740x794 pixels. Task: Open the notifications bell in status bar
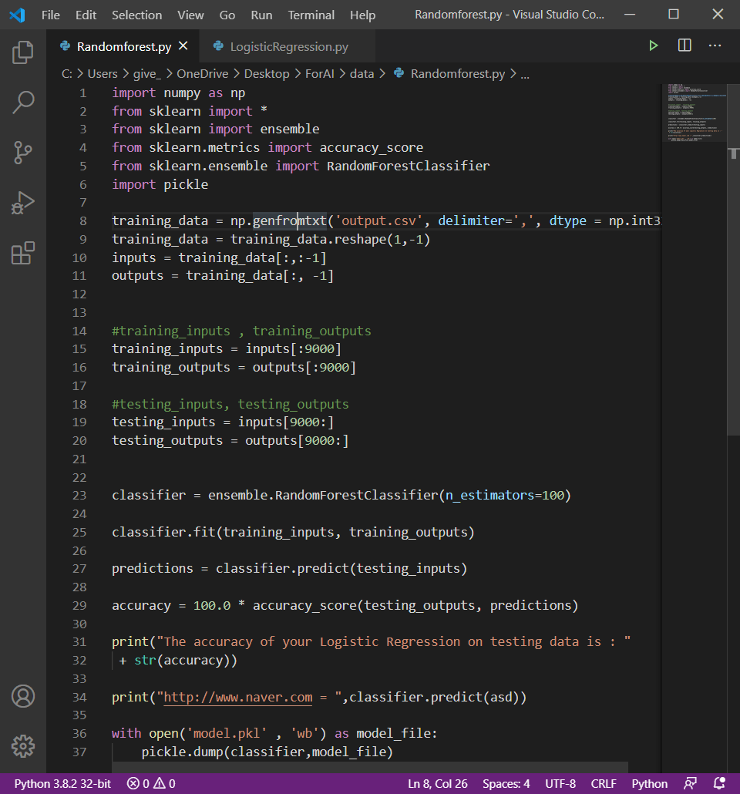719,784
